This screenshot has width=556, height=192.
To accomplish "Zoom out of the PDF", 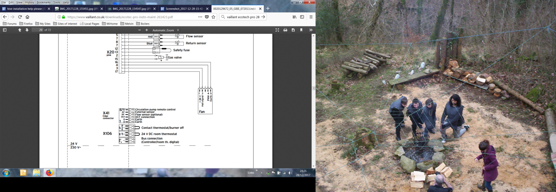I will point(139,30).
